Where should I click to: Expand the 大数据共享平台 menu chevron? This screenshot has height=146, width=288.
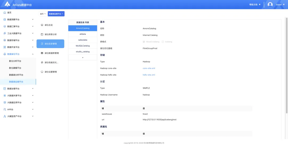pyautogui.click(x=33, y=96)
